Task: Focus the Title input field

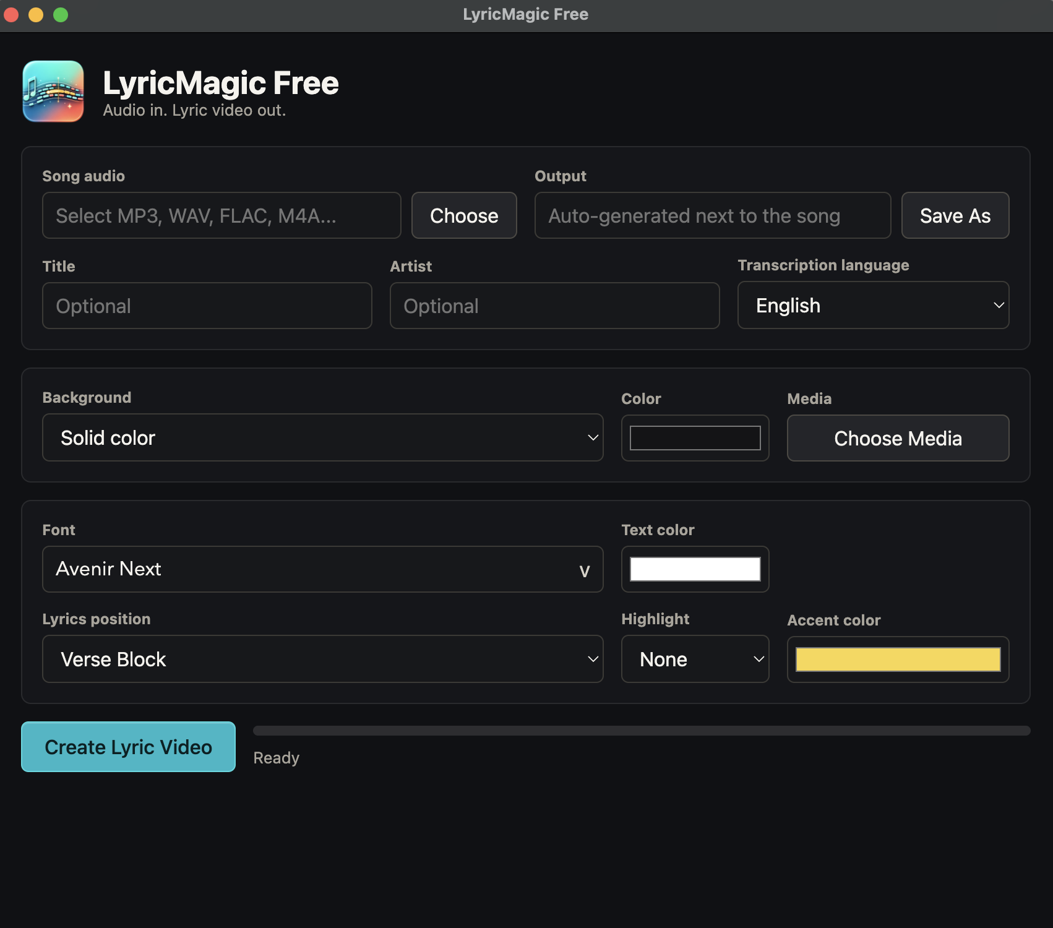Action: pos(207,306)
